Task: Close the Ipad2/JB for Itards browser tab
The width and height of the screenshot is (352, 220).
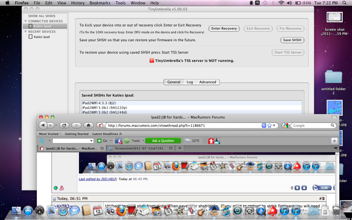Action: (x=102, y=148)
